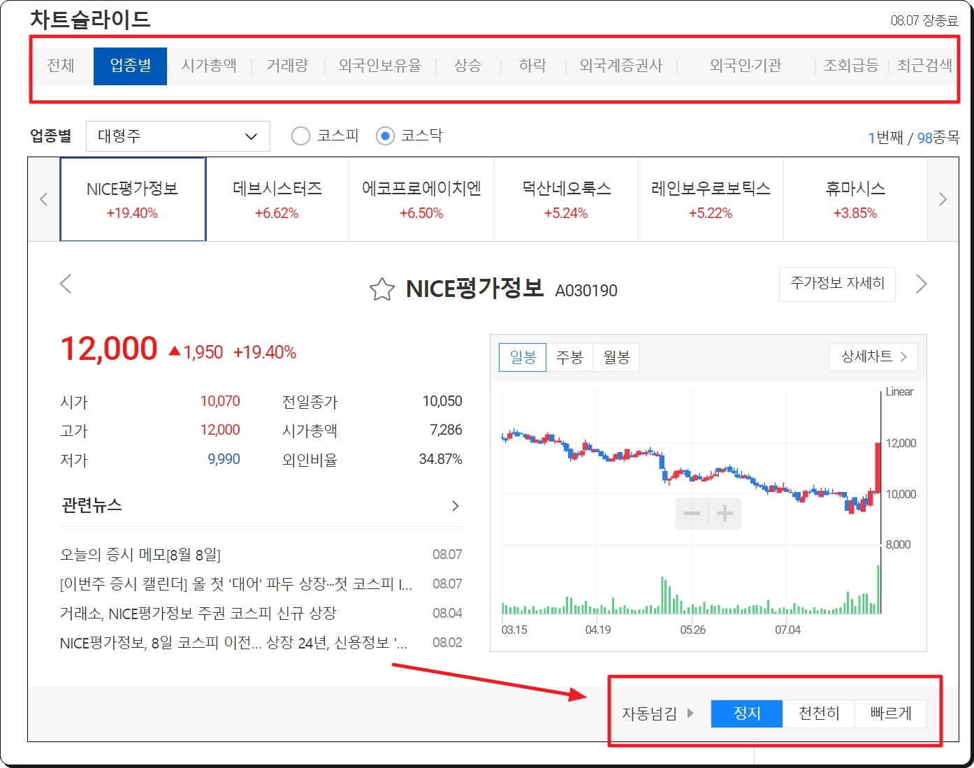This screenshot has width=974, height=768.
Task: Switch to the 최근검색 tab
Action: [x=925, y=66]
